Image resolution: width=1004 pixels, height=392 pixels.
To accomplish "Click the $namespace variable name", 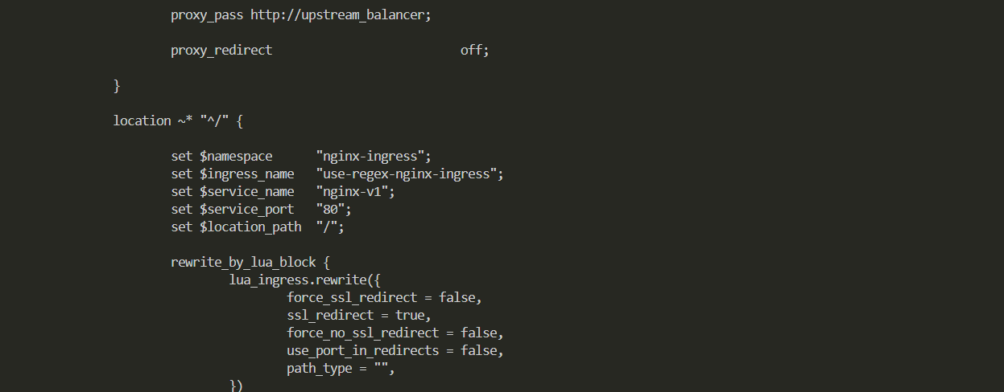I will [x=236, y=156].
